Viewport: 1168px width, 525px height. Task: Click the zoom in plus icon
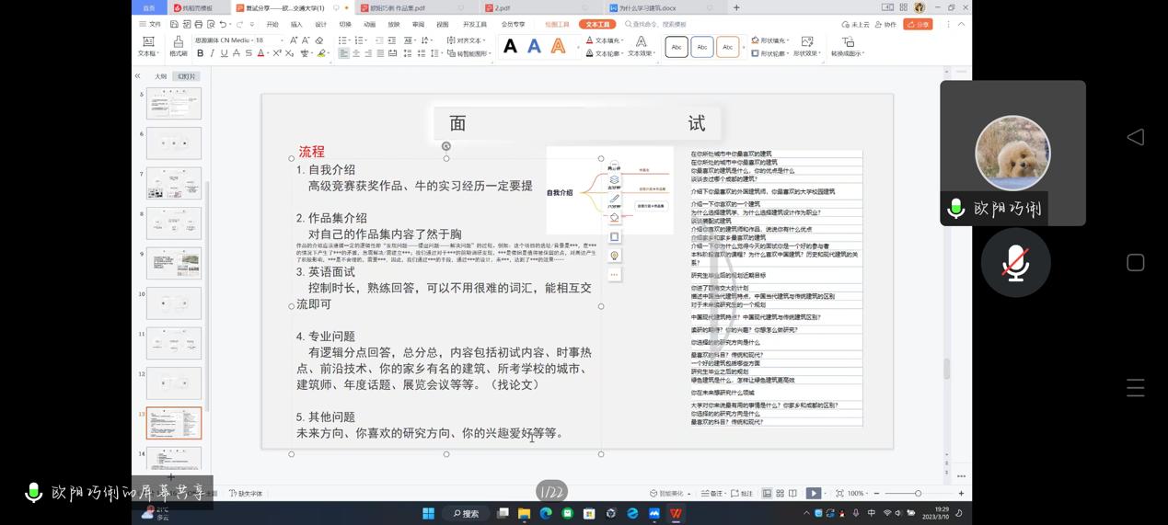pos(961,494)
